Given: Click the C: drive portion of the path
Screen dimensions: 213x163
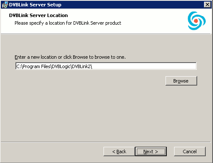Looking at the screenshot, I should click(19, 66).
